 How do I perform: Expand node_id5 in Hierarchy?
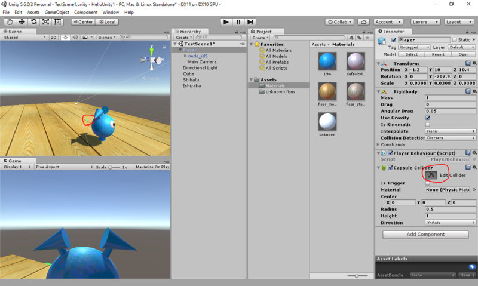185,56
